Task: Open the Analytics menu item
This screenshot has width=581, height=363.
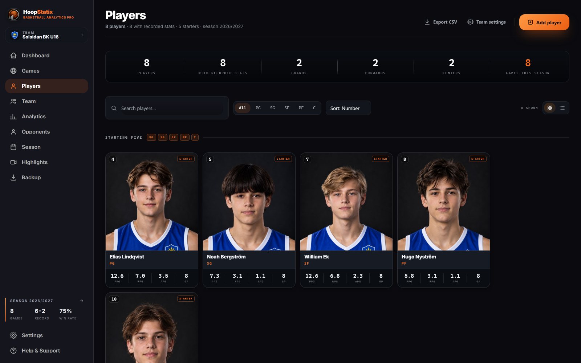Action: click(x=46, y=117)
